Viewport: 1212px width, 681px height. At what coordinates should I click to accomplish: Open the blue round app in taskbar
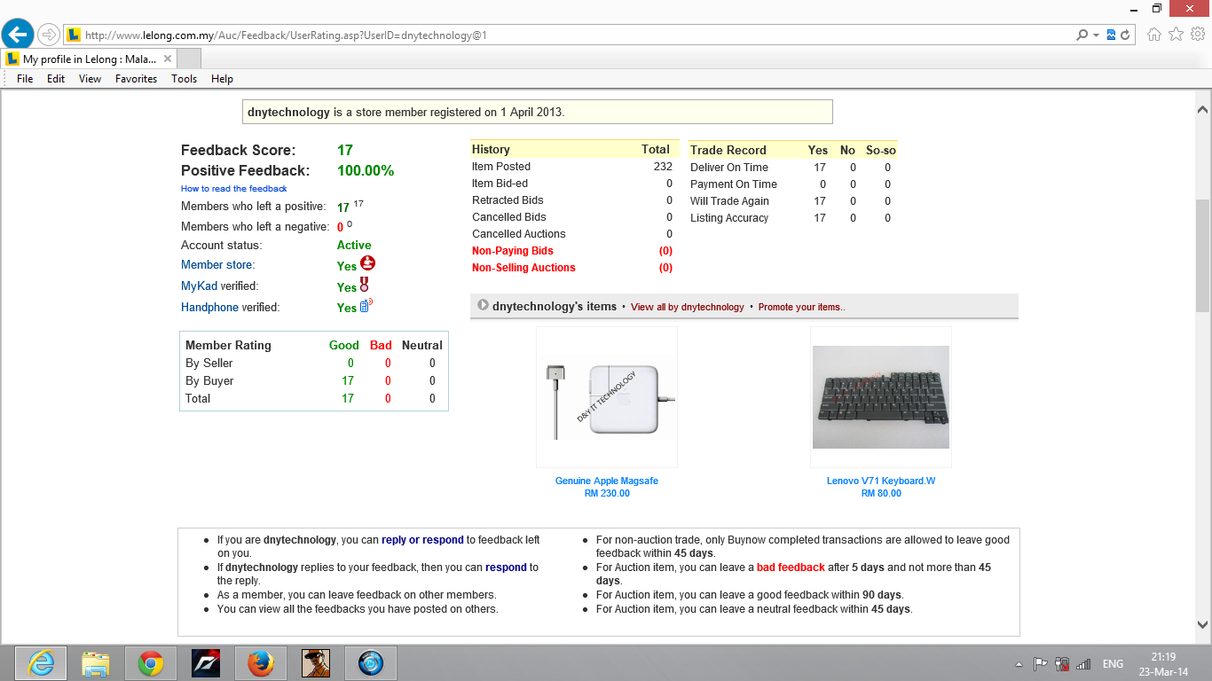[x=370, y=663]
